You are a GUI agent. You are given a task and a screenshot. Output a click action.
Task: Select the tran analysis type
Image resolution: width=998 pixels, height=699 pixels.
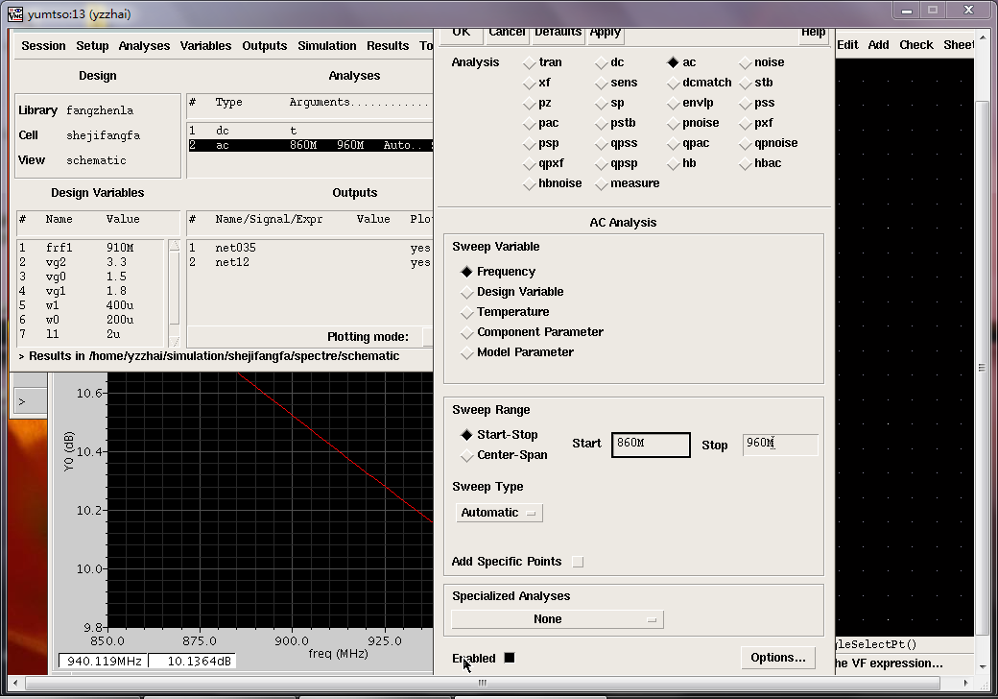tap(531, 62)
